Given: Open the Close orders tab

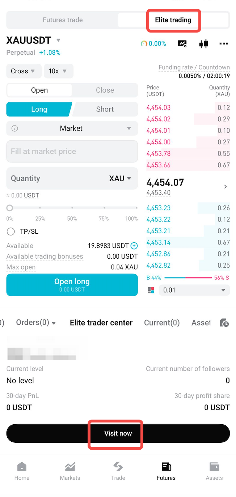Looking at the screenshot, I should click(105, 90).
